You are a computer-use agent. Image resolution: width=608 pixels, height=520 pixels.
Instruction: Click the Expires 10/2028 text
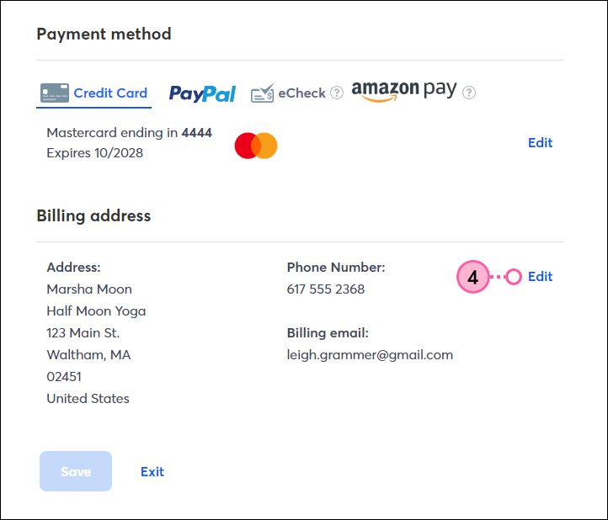(94, 153)
